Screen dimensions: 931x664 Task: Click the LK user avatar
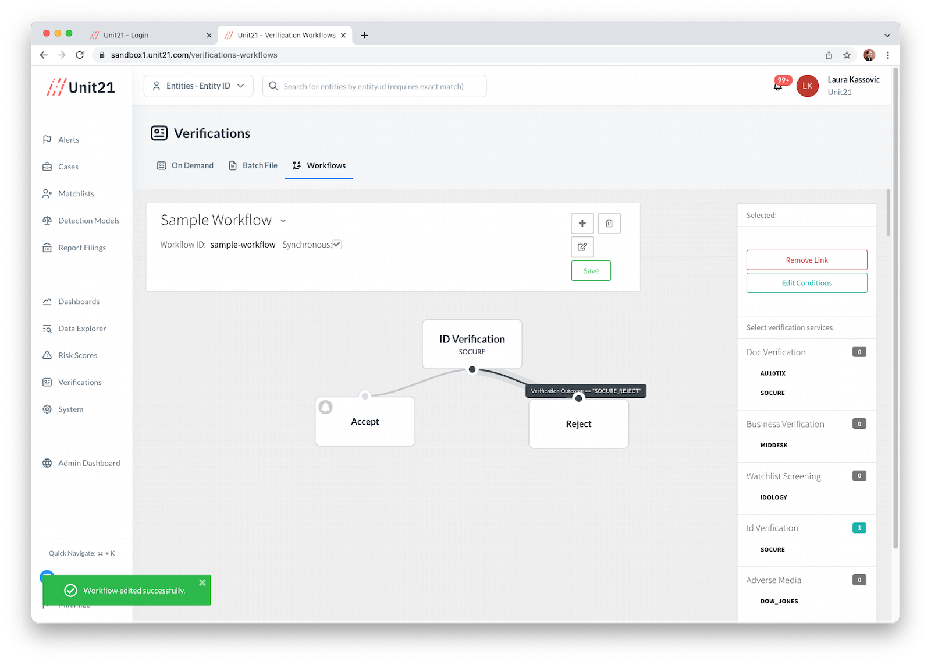coord(808,86)
